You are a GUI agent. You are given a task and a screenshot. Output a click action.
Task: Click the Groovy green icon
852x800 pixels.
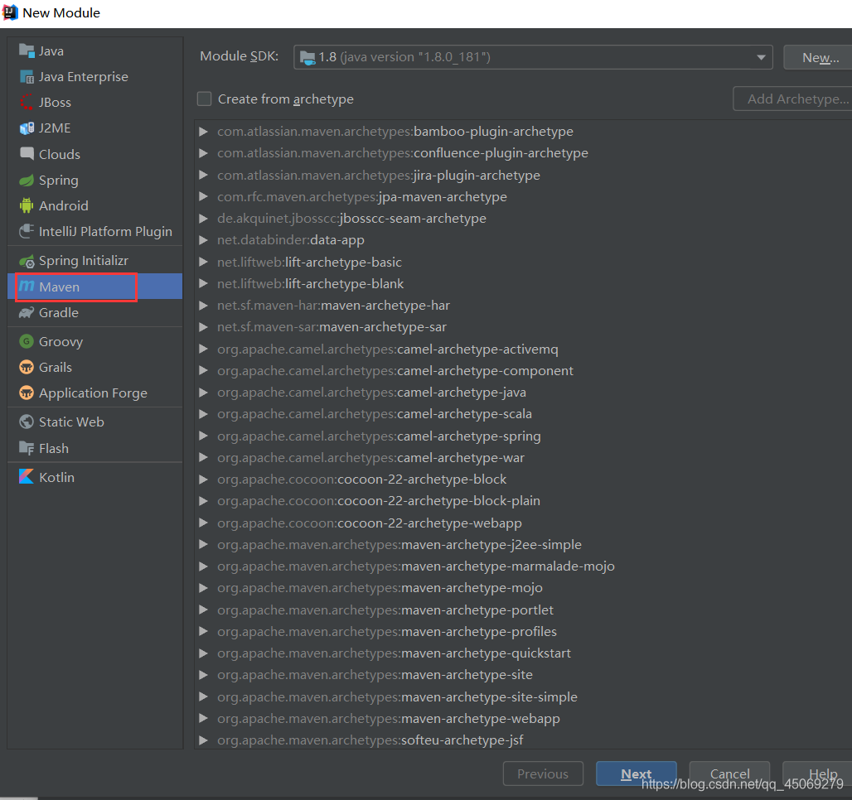click(27, 341)
